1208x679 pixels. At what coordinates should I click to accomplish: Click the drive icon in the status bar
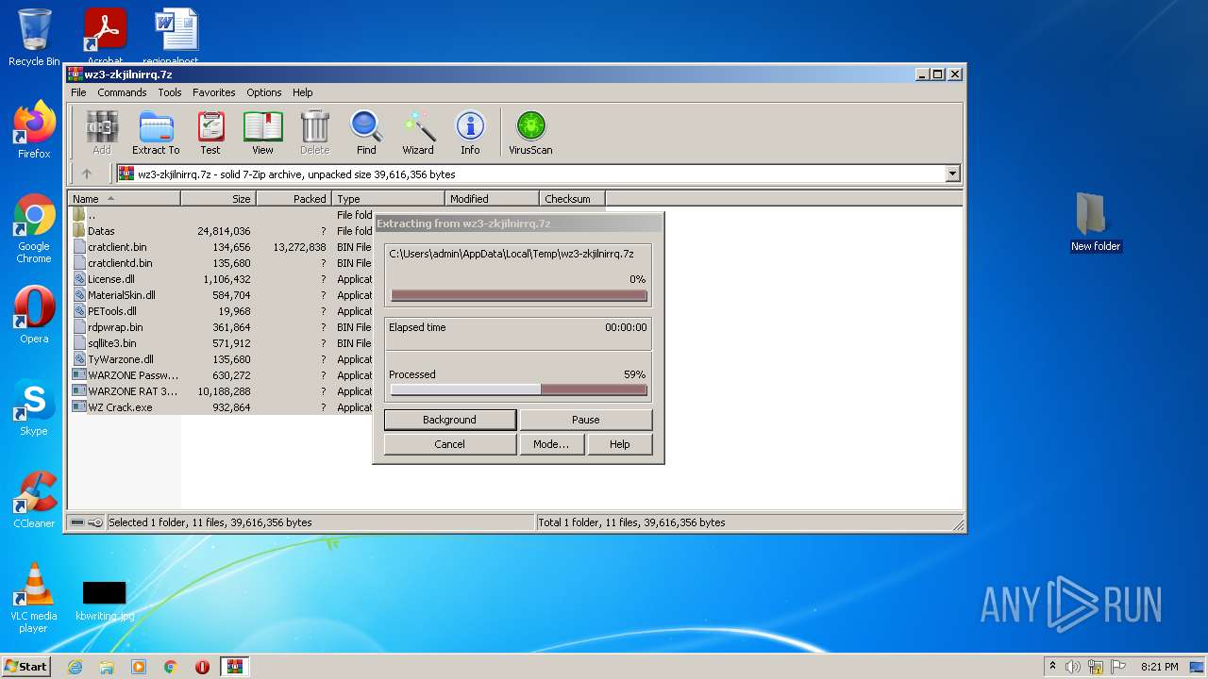point(77,522)
